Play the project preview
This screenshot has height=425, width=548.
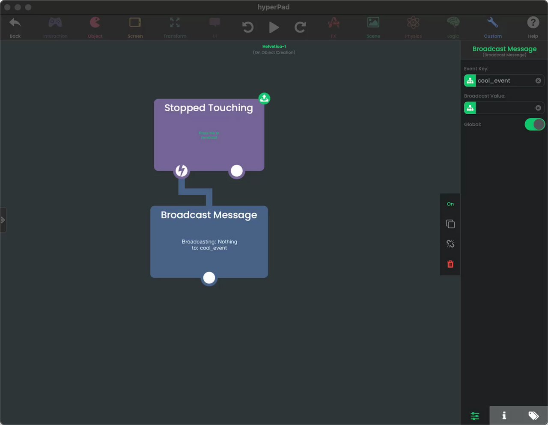pyautogui.click(x=274, y=27)
